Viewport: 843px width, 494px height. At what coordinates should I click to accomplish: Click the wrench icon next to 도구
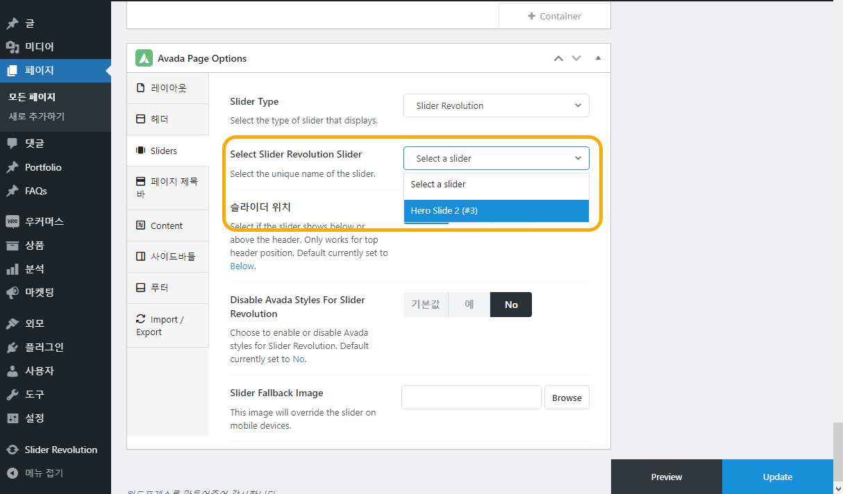(12, 395)
